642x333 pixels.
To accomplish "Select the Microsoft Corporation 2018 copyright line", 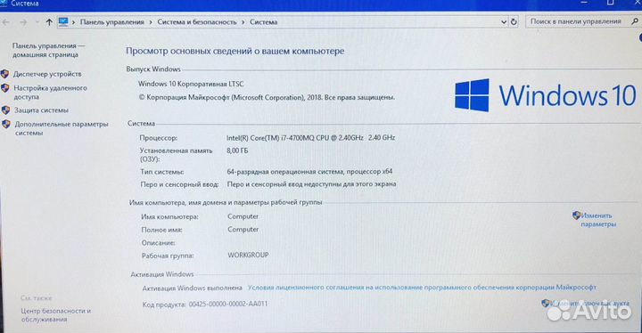I will [x=267, y=98].
